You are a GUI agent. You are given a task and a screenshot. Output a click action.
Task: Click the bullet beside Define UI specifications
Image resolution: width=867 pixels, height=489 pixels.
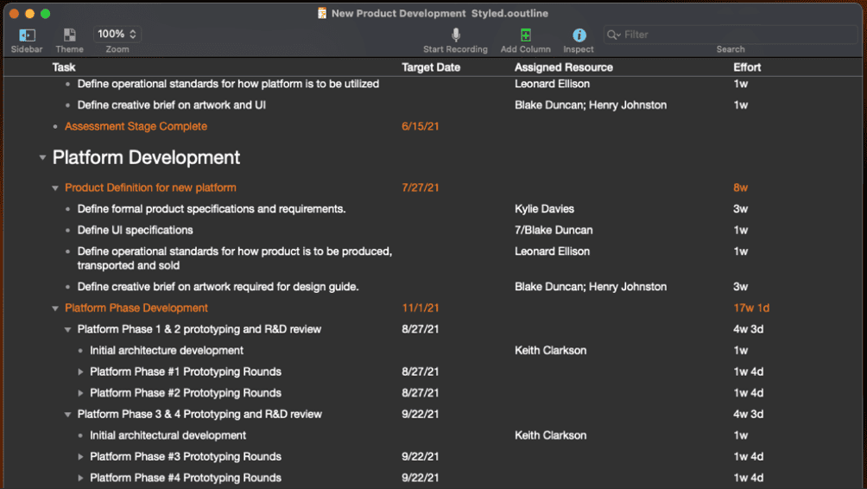pyautogui.click(x=67, y=231)
